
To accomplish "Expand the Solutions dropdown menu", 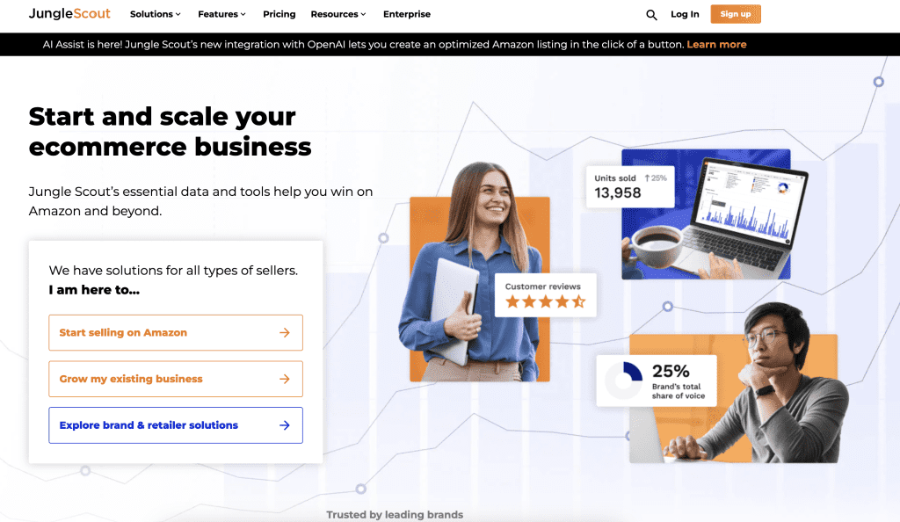I will 155,14.
